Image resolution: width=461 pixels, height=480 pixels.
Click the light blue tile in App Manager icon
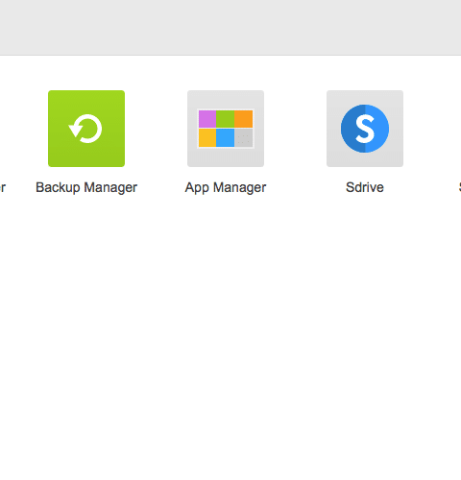226,138
